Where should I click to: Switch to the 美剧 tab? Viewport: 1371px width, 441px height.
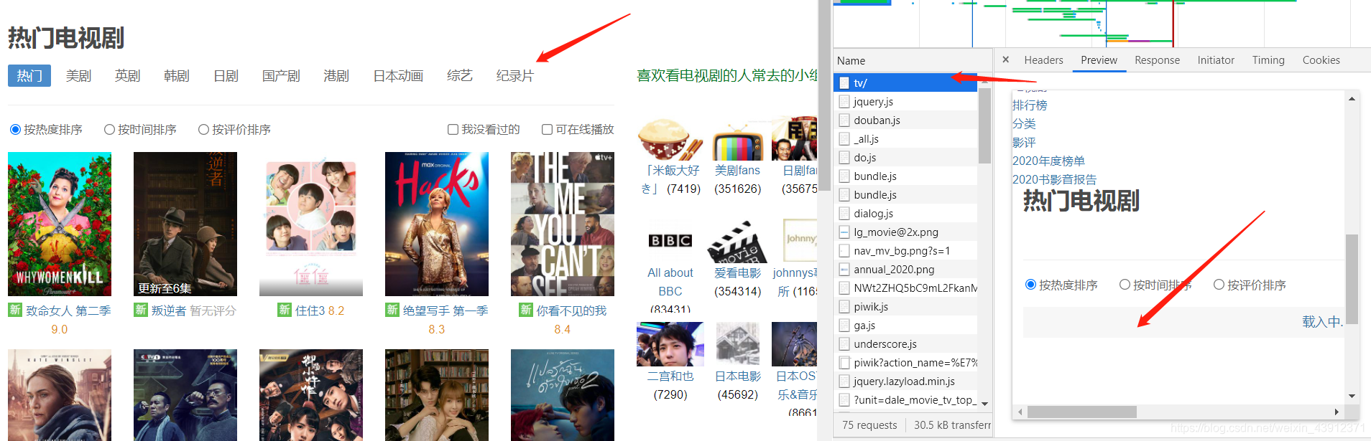pos(78,75)
